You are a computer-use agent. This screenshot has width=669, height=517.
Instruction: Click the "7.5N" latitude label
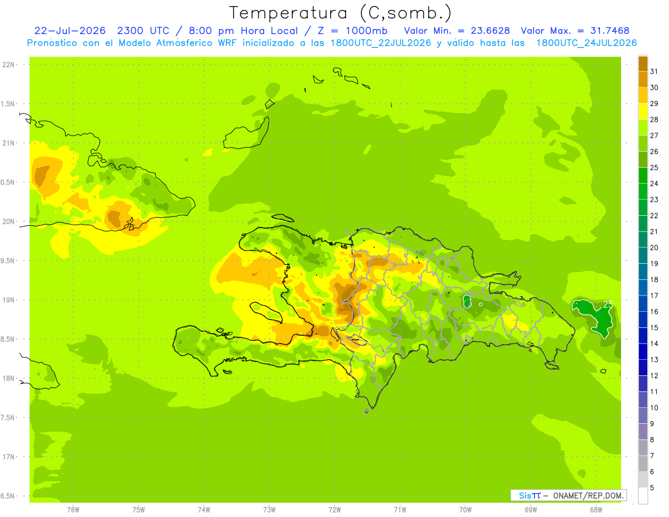click(8, 418)
